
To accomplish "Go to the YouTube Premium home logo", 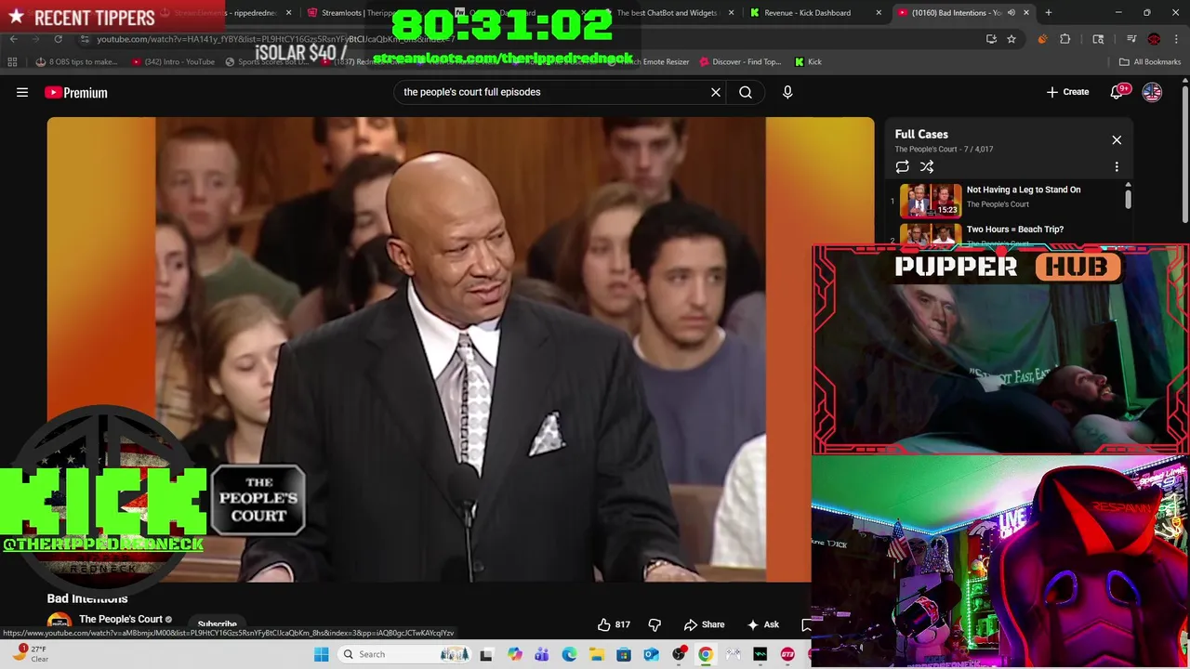I will pyautogui.click(x=76, y=92).
